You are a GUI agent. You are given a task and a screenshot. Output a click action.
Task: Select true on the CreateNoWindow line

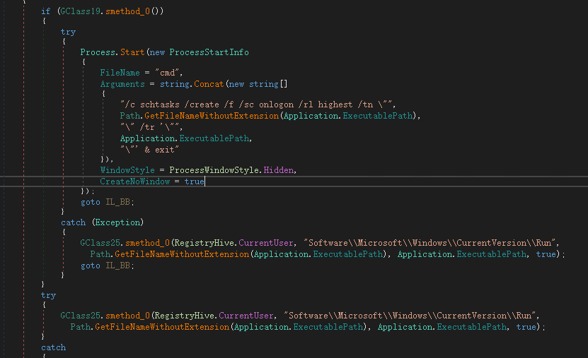(x=195, y=181)
